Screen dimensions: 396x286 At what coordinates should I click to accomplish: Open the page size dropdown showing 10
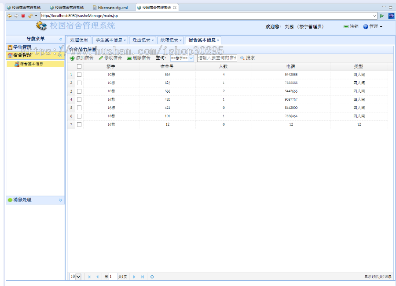(75, 277)
